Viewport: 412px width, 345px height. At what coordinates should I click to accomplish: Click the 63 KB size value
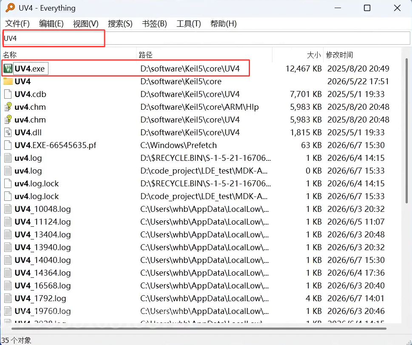(x=311, y=145)
